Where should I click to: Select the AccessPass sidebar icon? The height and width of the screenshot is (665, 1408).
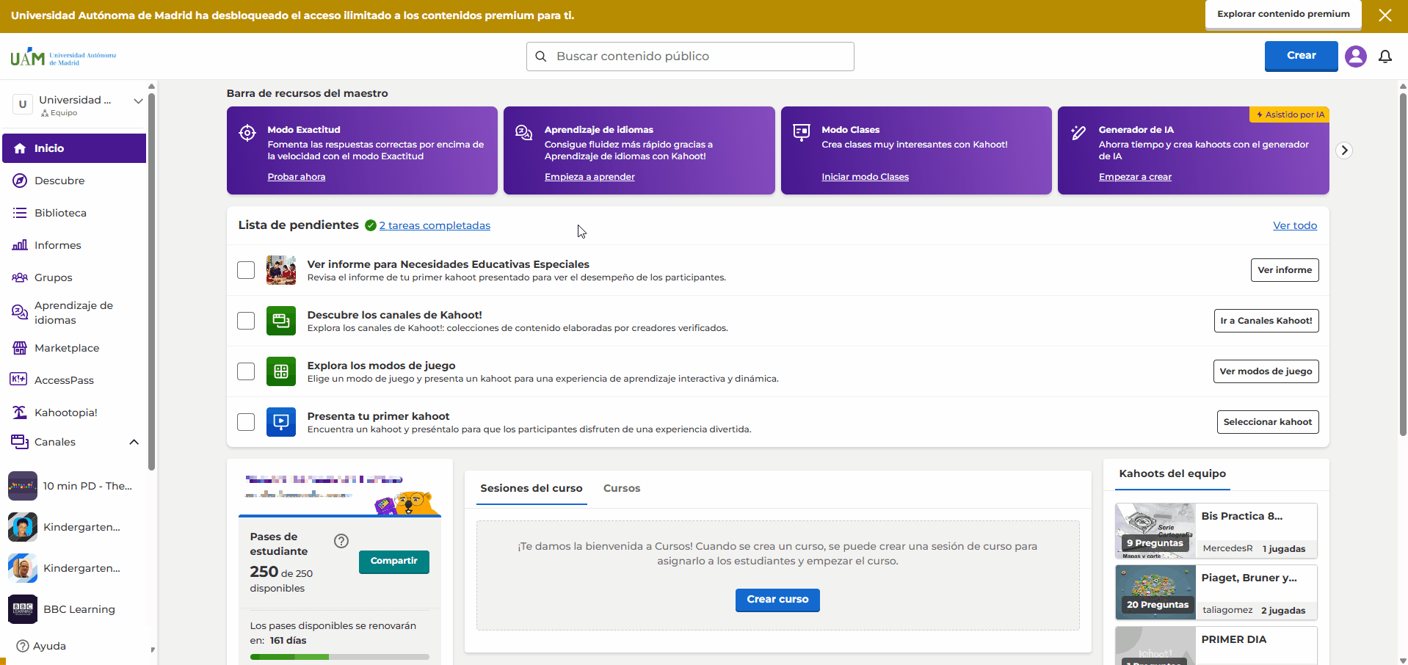[20, 380]
